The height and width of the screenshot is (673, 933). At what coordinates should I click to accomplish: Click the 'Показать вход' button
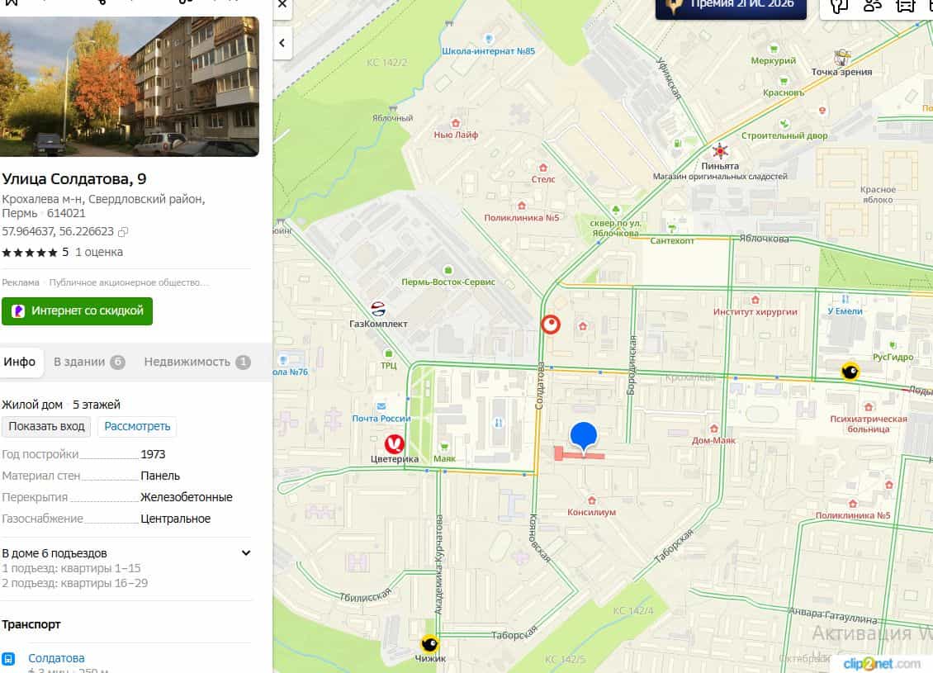tap(46, 426)
